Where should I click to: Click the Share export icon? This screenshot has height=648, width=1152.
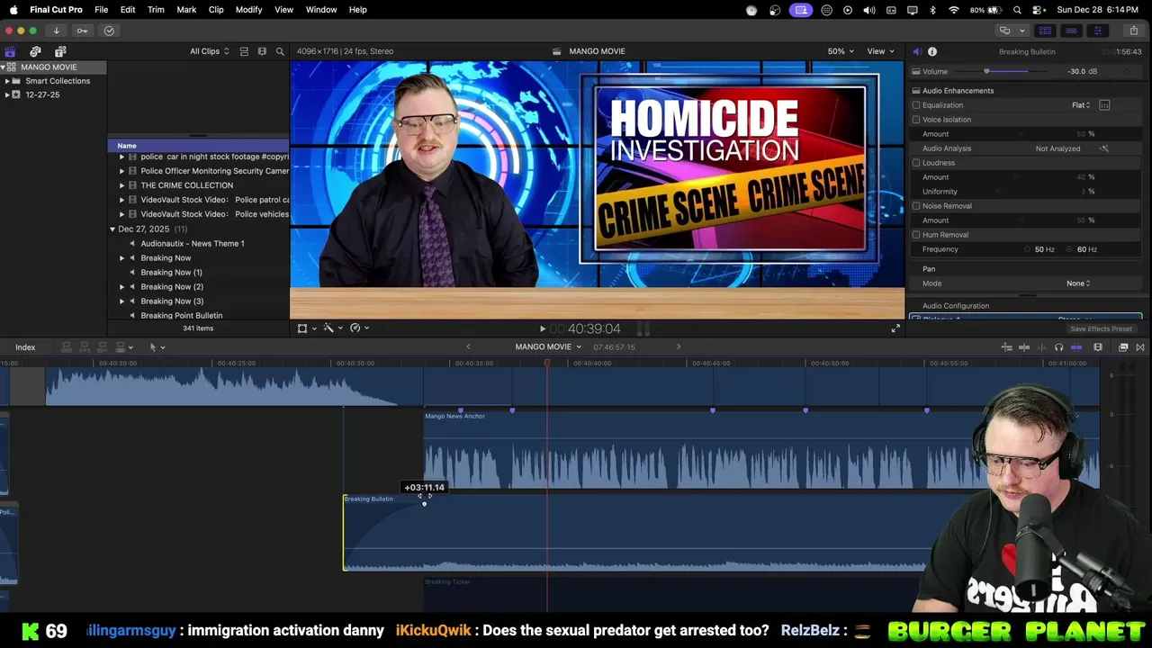coord(1133,31)
